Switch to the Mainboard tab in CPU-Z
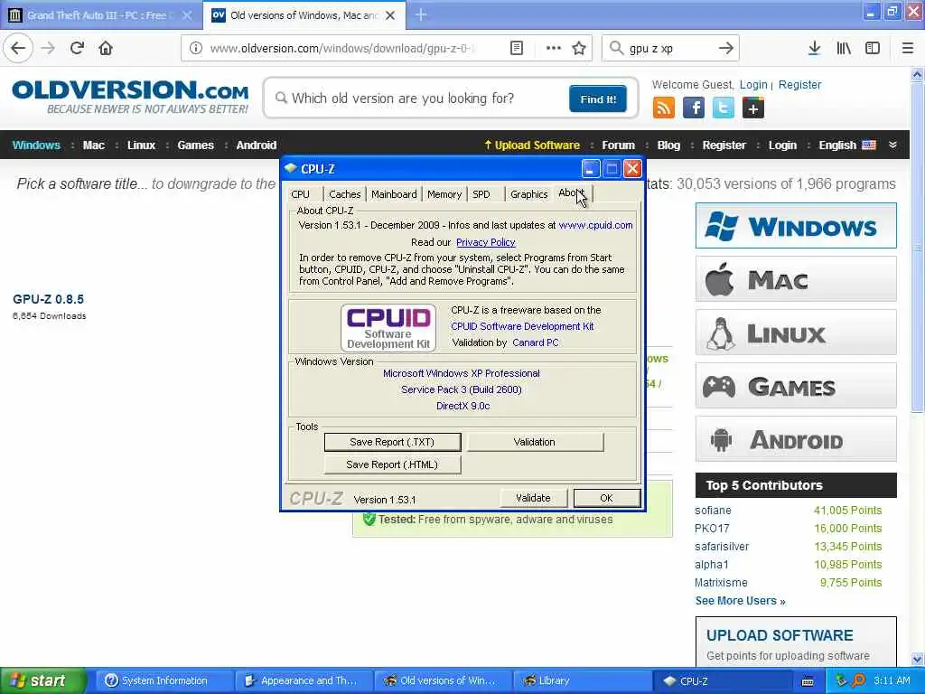The height and width of the screenshot is (694, 925). pyautogui.click(x=394, y=194)
